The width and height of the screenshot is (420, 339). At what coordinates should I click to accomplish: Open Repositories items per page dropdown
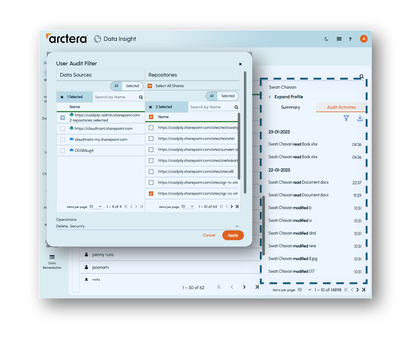[x=188, y=207]
